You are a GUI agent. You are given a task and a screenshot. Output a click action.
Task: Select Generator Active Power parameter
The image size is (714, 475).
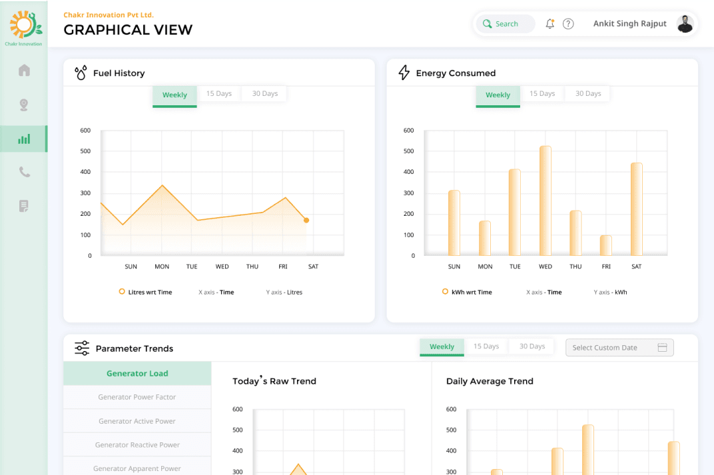click(x=137, y=421)
